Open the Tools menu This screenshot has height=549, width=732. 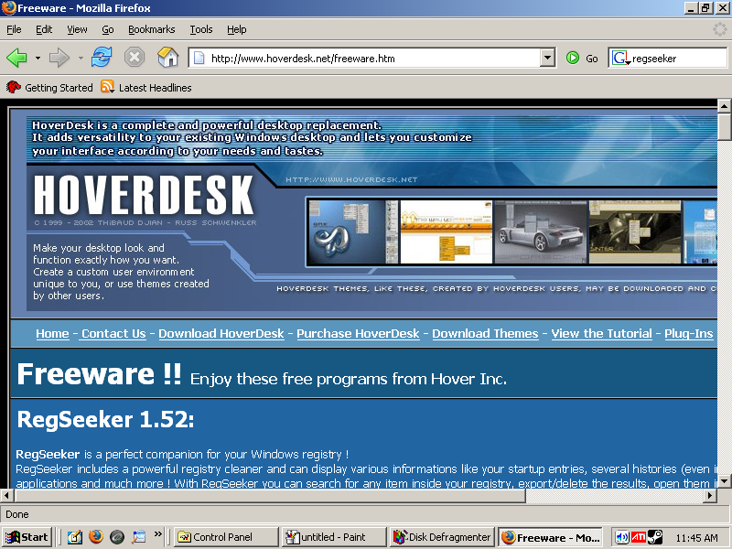[x=200, y=29]
